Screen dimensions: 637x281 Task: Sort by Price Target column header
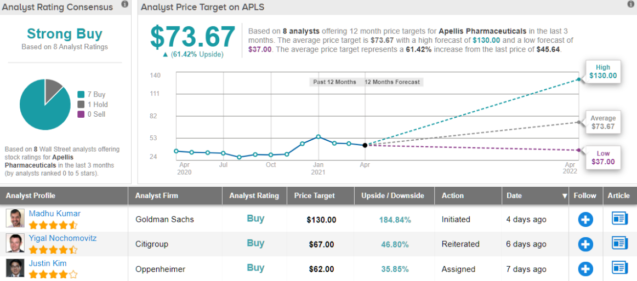(314, 196)
